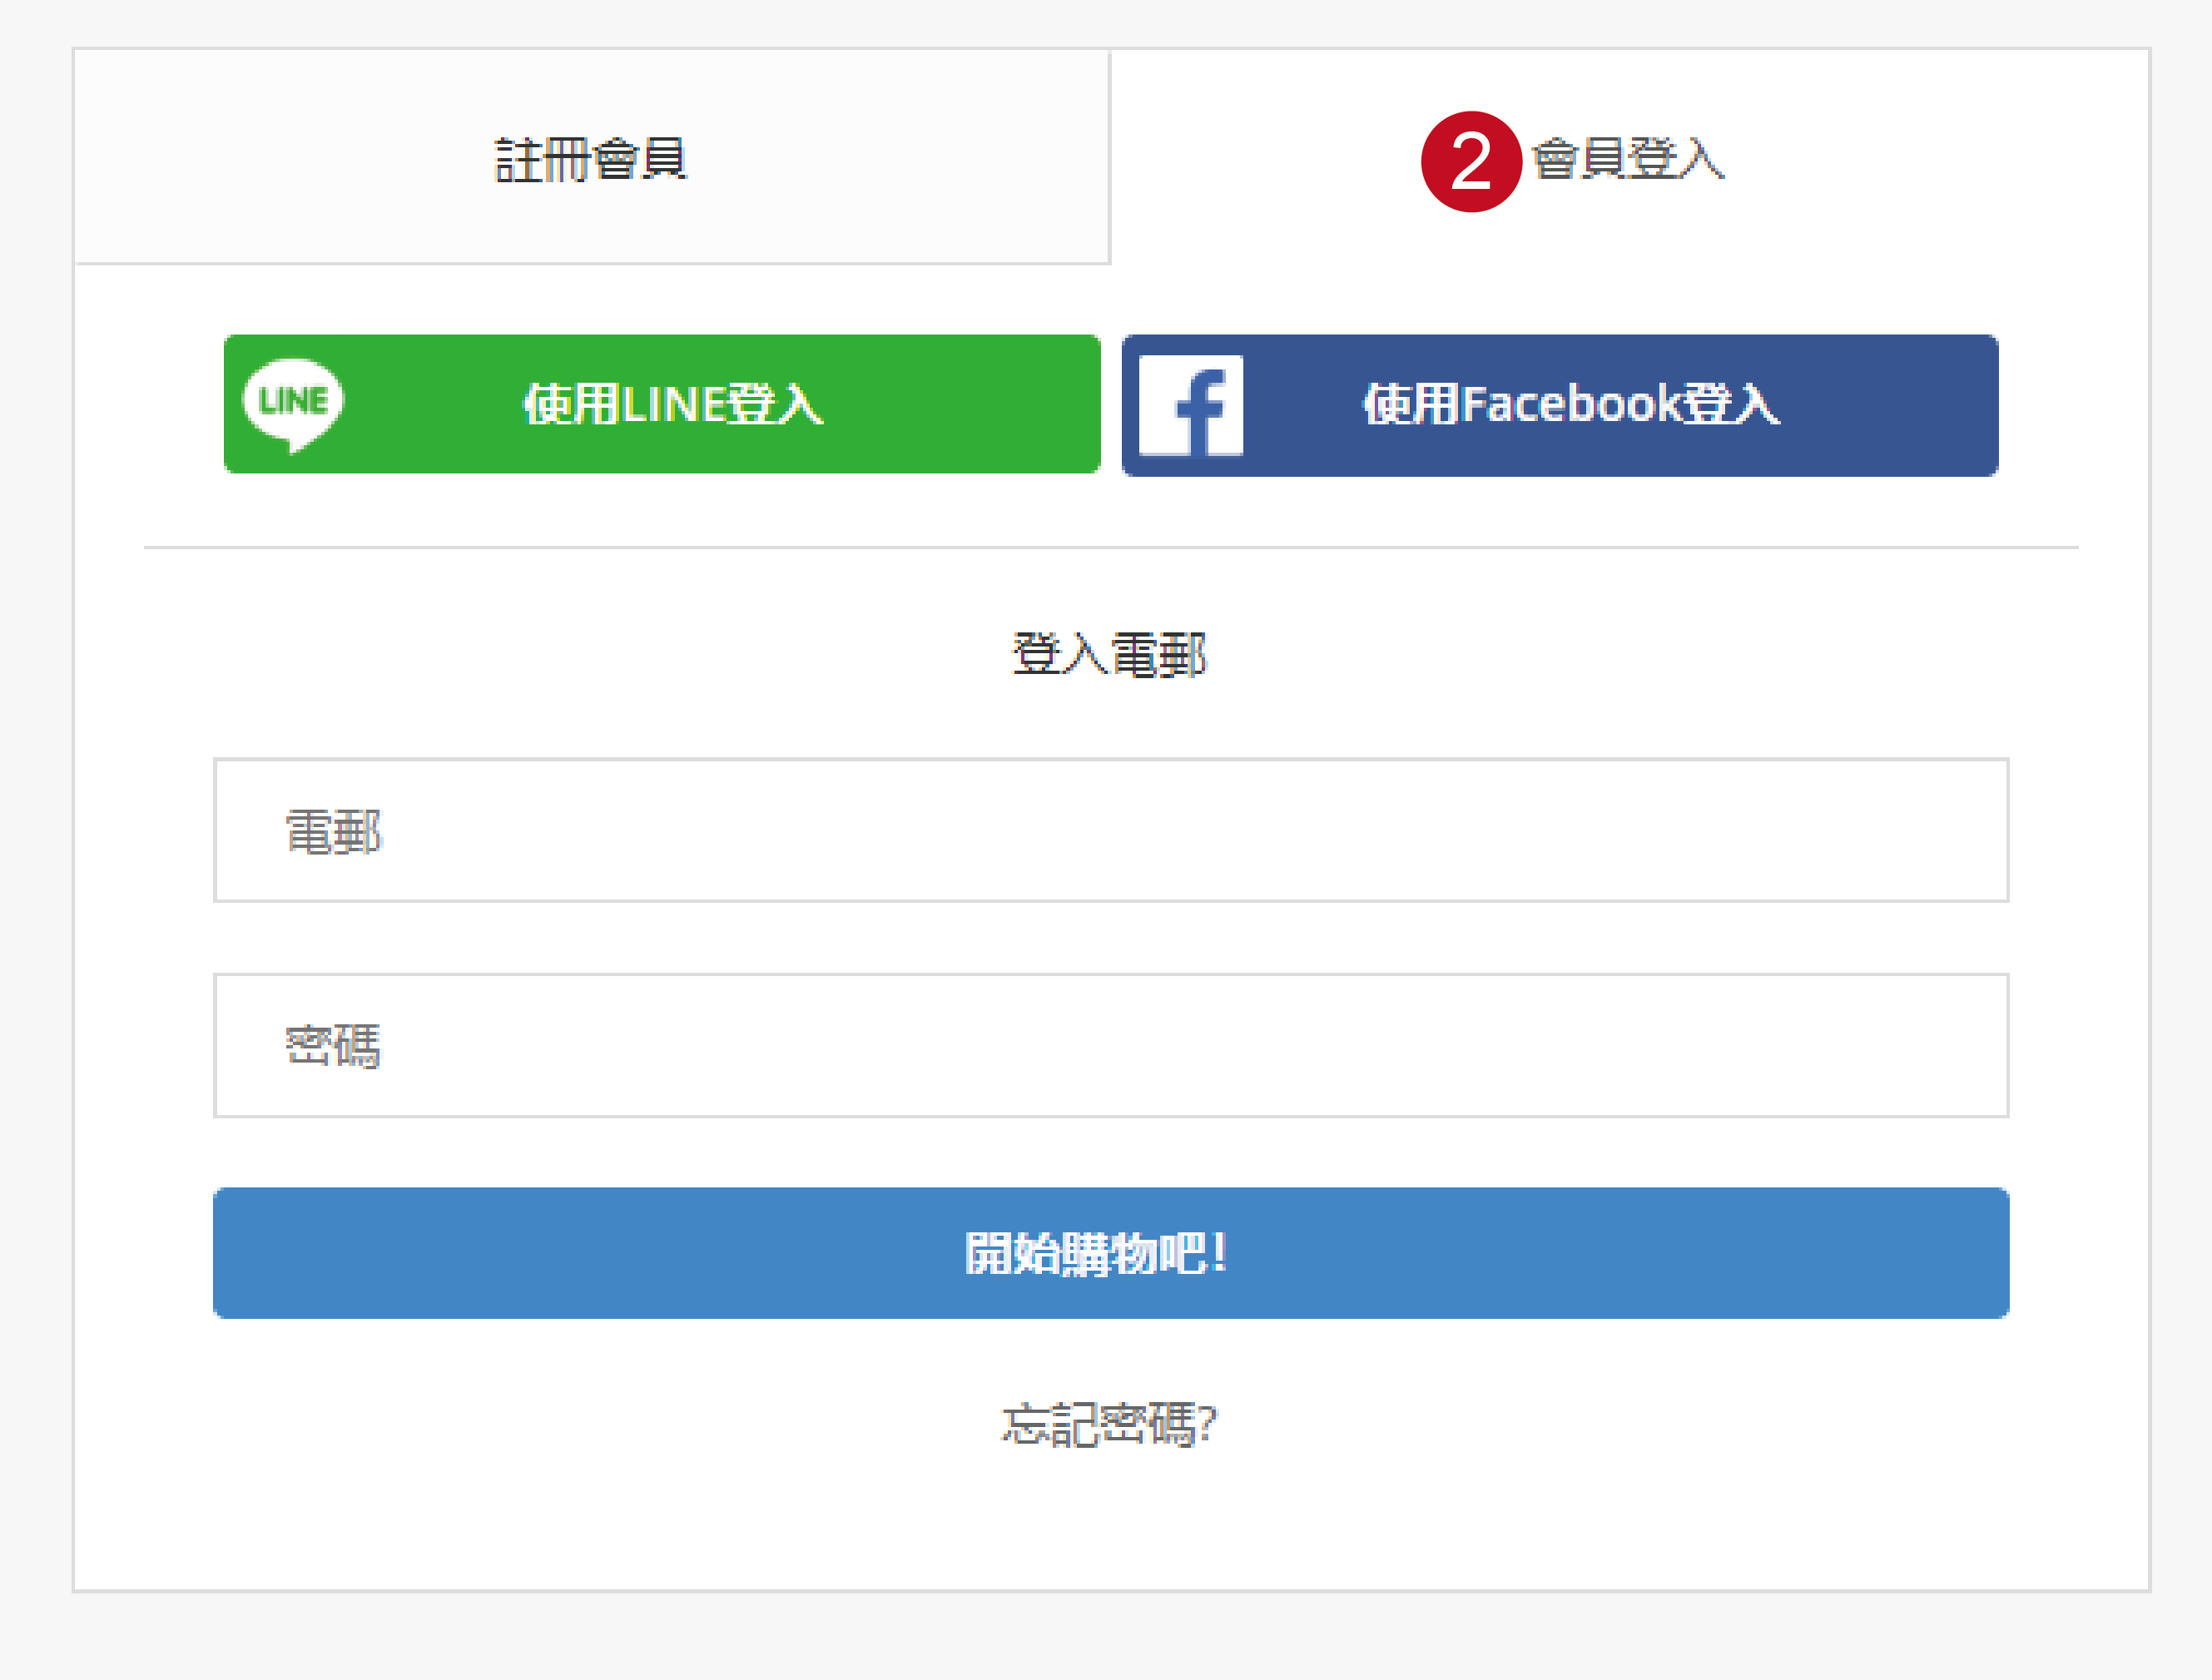Click the right end of the email field
Screen dimensions: 2212x1680
click(x=1960, y=830)
